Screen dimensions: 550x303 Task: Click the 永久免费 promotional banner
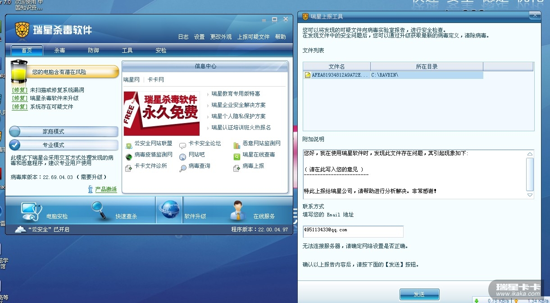(x=162, y=113)
